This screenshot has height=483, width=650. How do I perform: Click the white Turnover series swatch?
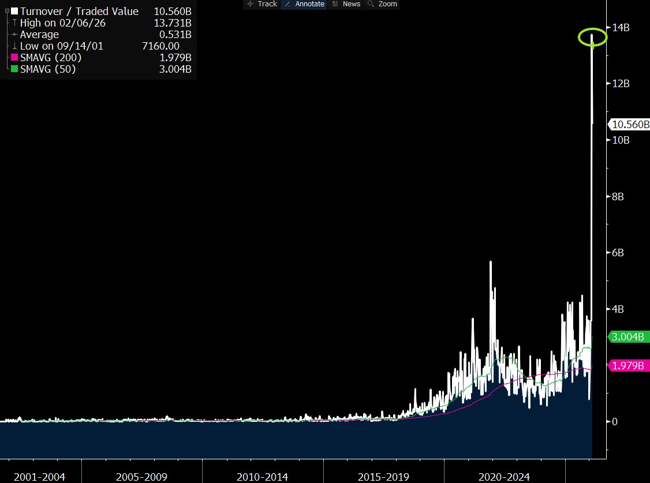click(x=14, y=11)
